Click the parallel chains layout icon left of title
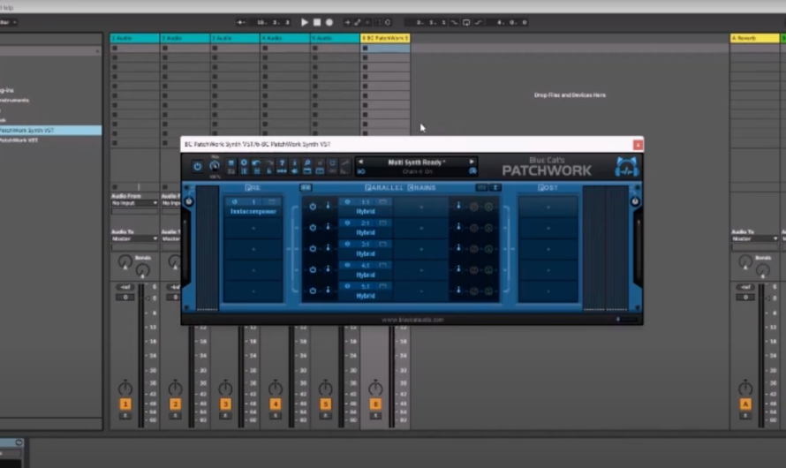Screen dimensions: 786x468 [306, 187]
